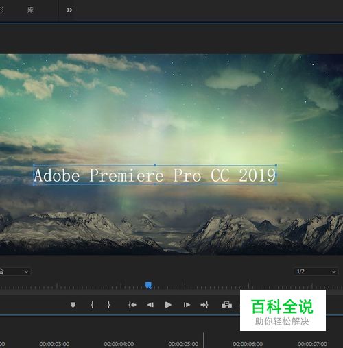Viewport: 343px width, 348px height.
Task: Expand the overflow workspace tabs chevron
Action: click(x=69, y=10)
